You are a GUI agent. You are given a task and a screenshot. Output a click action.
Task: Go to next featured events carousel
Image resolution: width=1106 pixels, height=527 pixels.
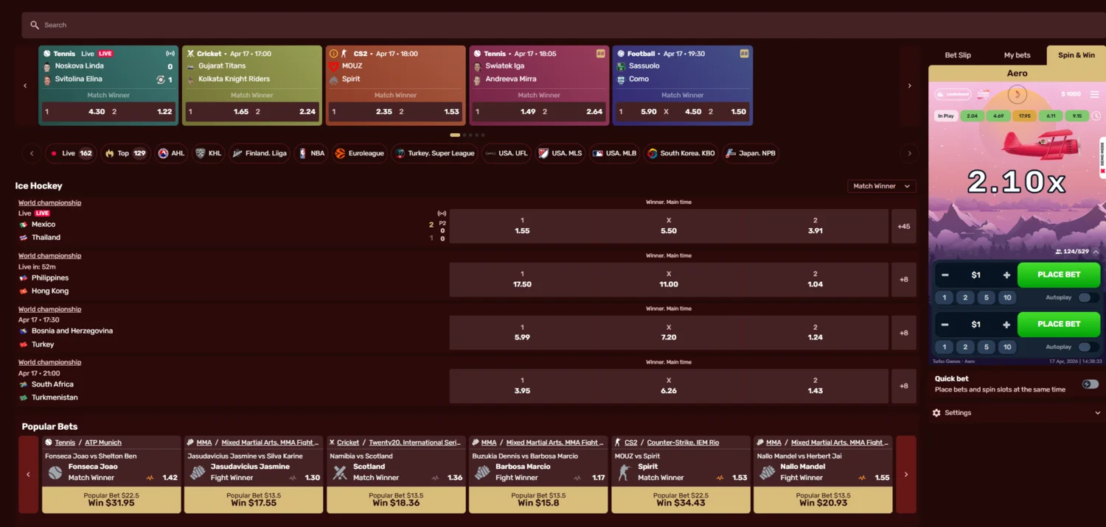point(909,86)
